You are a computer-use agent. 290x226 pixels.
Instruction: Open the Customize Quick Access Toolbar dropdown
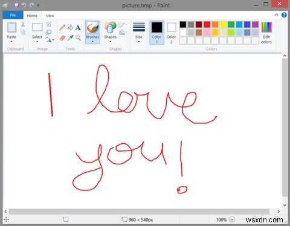point(38,5)
